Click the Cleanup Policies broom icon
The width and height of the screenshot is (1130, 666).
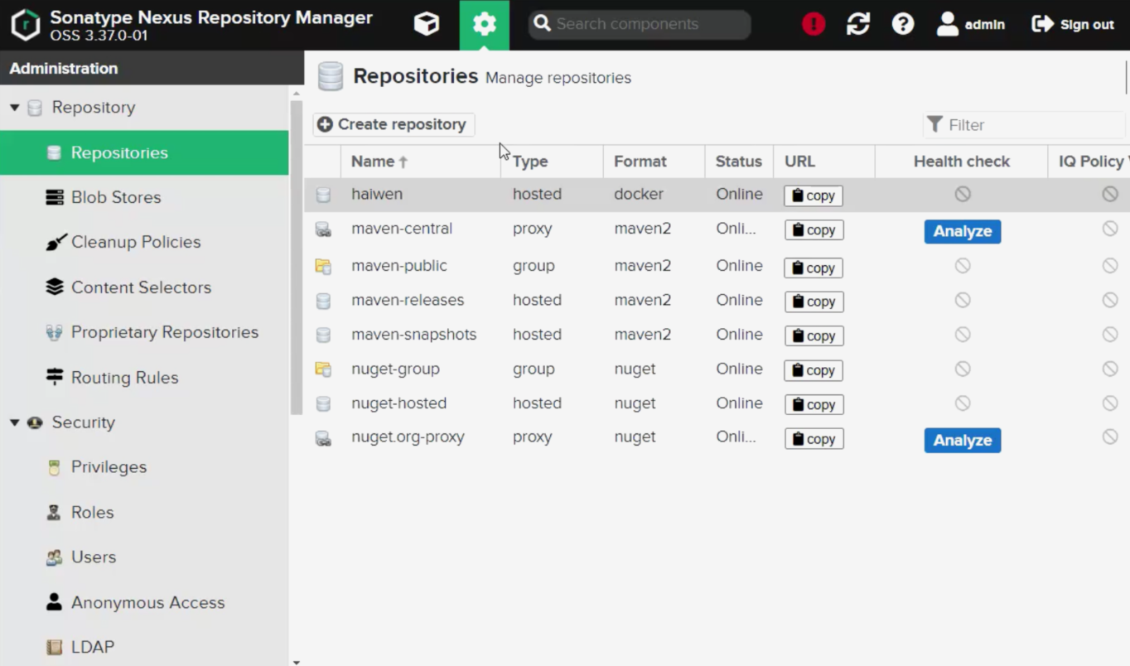point(55,243)
